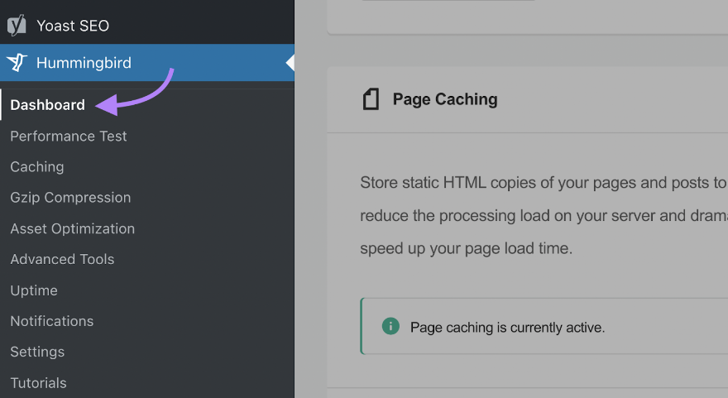Image resolution: width=728 pixels, height=398 pixels.
Task: Select the Uptime menu entry
Action: coord(34,290)
